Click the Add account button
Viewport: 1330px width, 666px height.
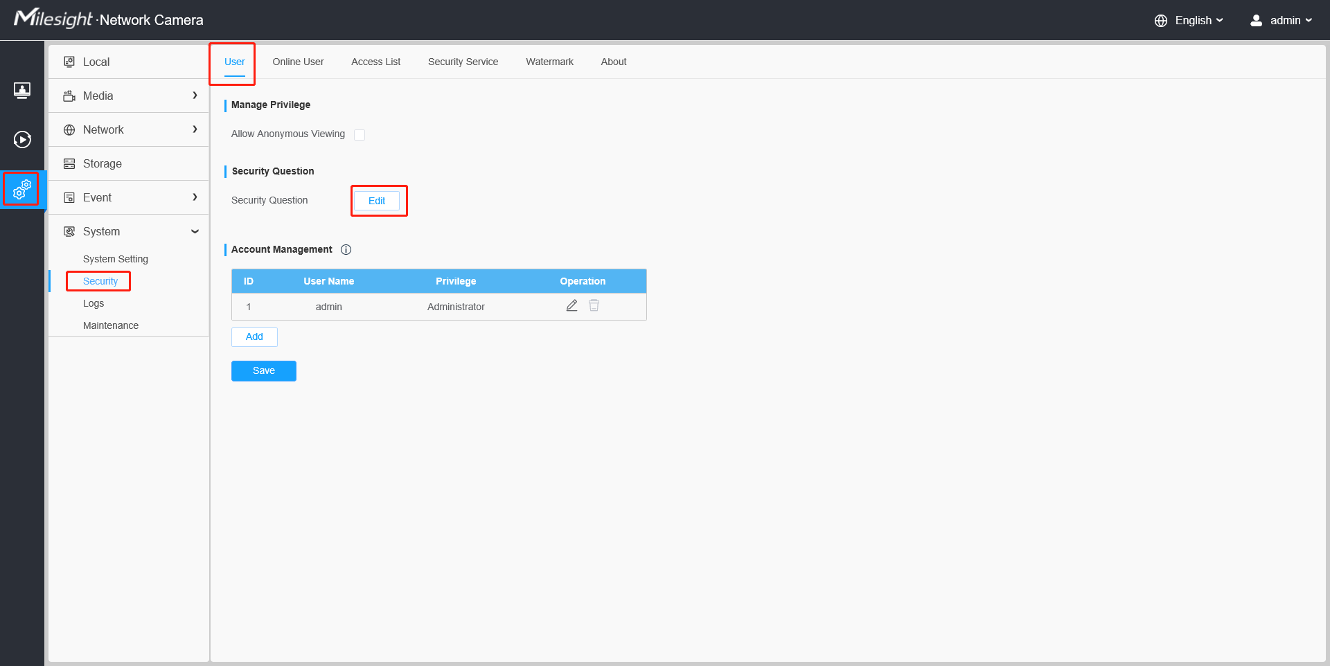pos(254,337)
